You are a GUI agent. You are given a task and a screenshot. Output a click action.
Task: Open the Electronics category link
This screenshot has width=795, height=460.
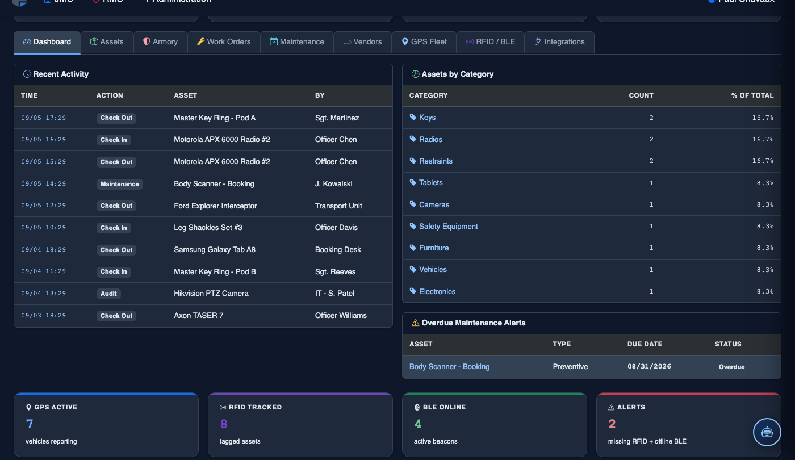pyautogui.click(x=437, y=292)
